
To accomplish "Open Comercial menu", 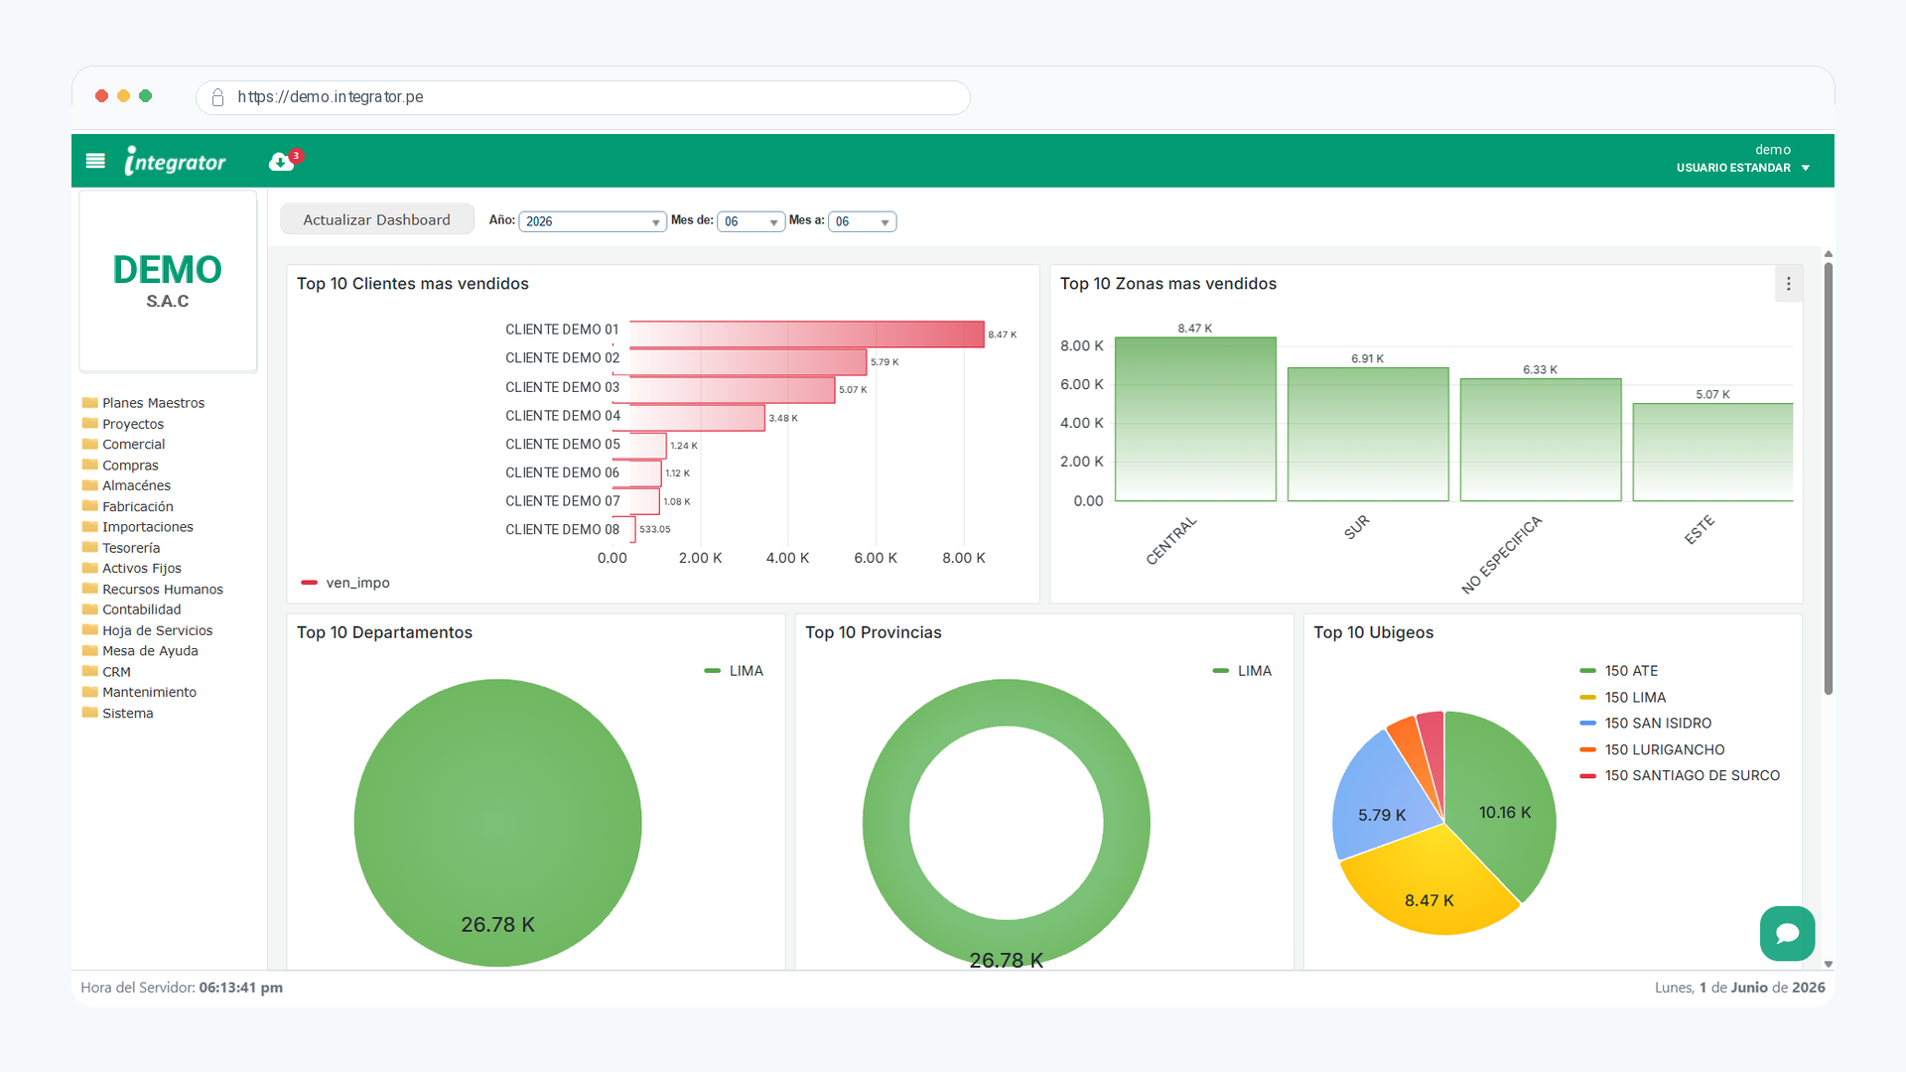I will click(x=133, y=445).
